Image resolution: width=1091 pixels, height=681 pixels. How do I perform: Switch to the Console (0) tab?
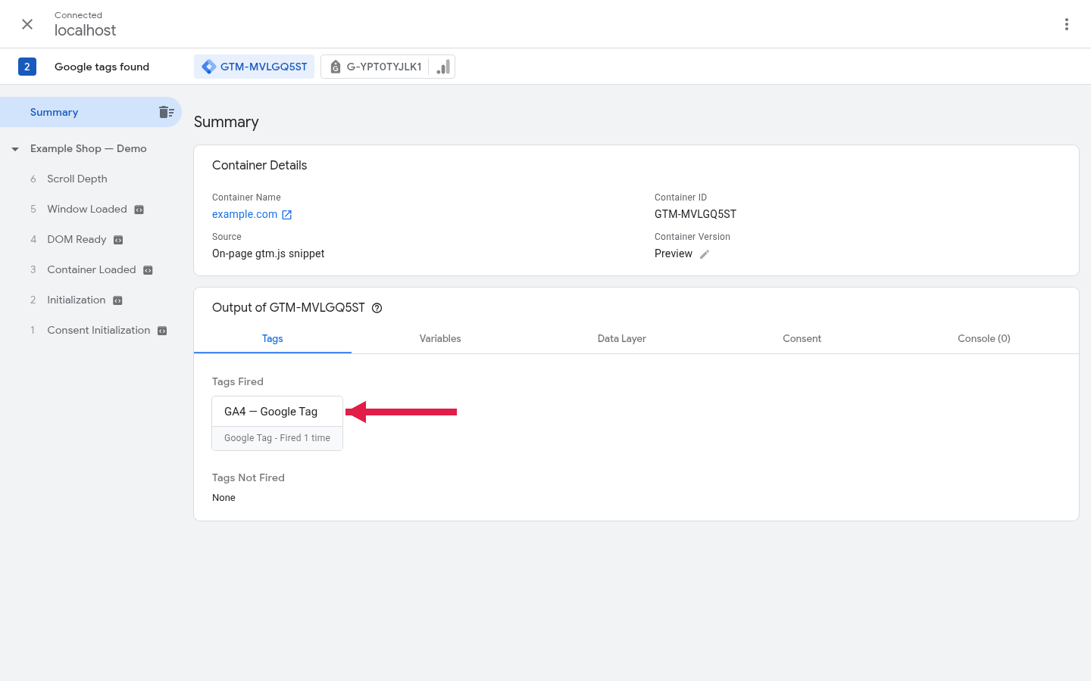coord(984,338)
